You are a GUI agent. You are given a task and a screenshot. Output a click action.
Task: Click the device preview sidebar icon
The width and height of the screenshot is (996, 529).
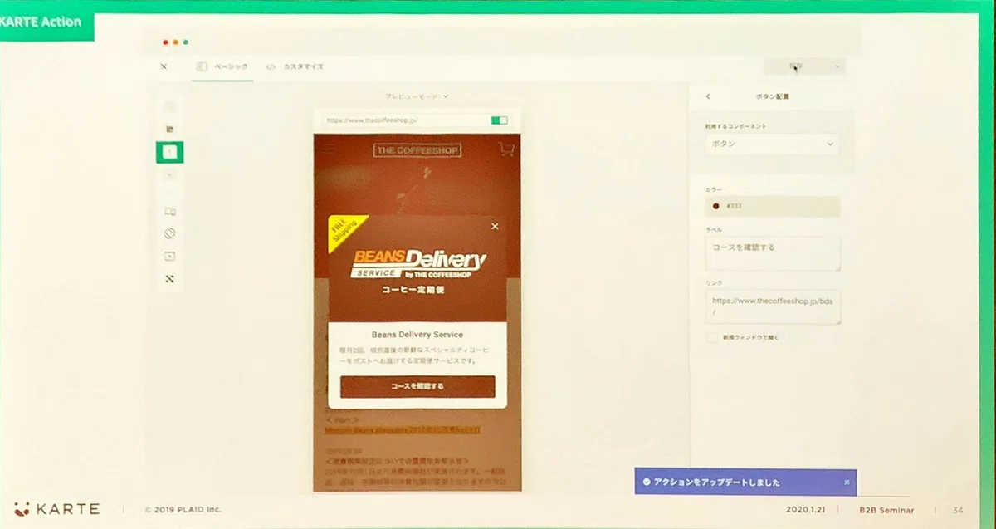point(170,212)
